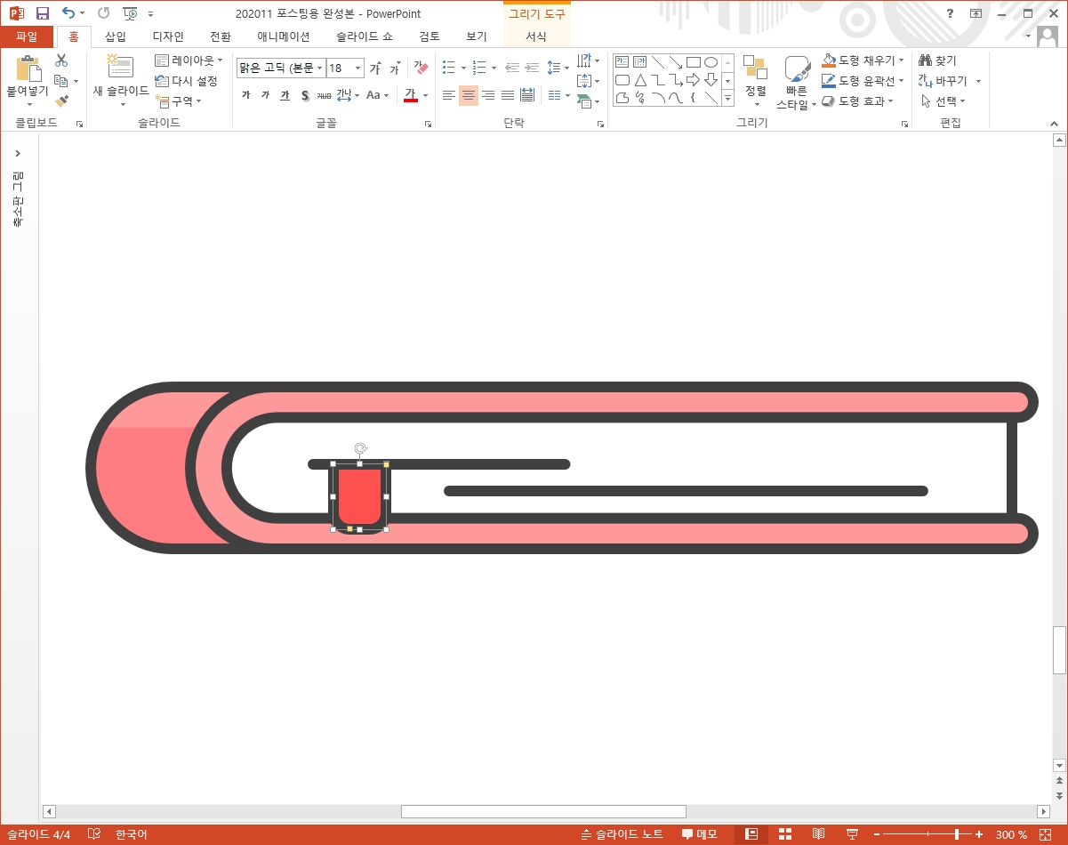This screenshot has width=1068, height=845.
Task: Open line spacing dropdown
Action: click(x=558, y=68)
